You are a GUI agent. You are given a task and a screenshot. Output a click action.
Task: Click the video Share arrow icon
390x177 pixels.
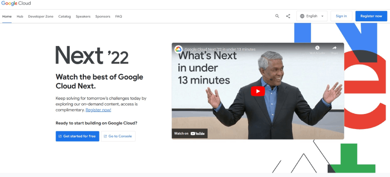click(x=334, y=48)
